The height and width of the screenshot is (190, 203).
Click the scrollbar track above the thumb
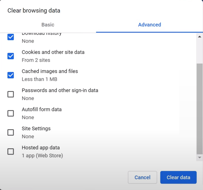(199, 51)
